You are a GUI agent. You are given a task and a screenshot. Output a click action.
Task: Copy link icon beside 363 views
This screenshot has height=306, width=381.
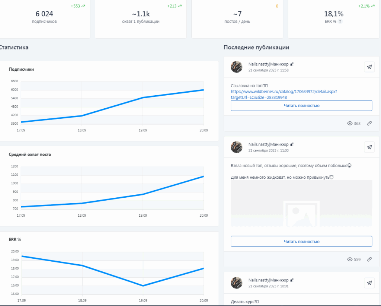(369, 123)
